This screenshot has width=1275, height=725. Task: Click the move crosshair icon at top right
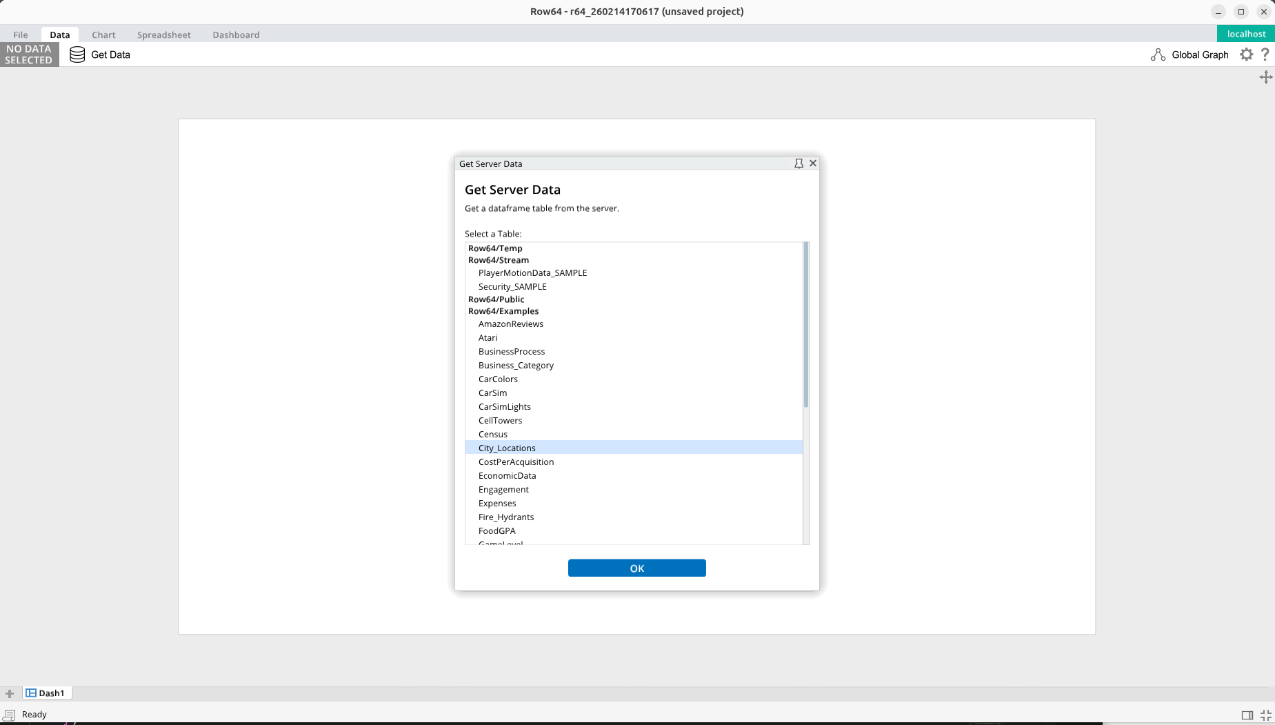pos(1265,77)
